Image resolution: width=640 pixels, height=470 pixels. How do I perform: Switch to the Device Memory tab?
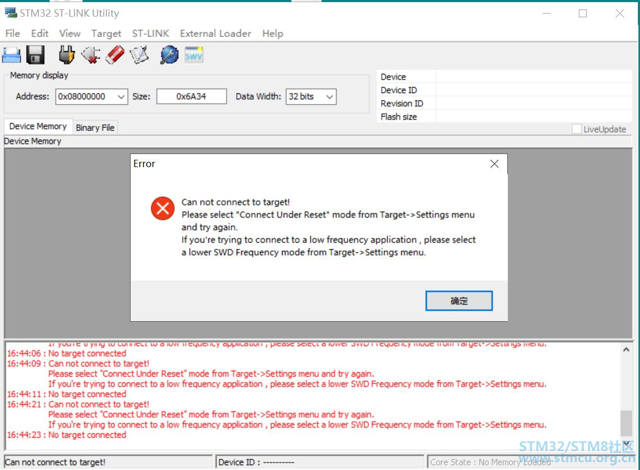(38, 126)
